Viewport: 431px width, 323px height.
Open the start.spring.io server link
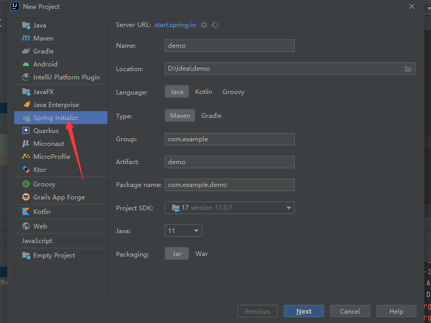tap(175, 25)
